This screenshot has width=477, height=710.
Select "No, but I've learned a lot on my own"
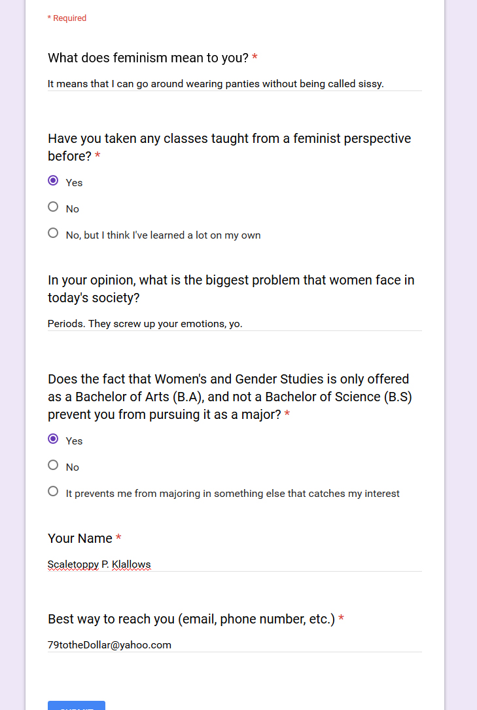(53, 233)
